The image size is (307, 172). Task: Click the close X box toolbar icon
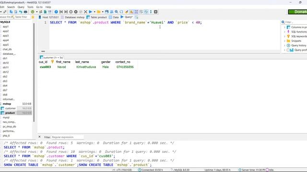(155, 12)
